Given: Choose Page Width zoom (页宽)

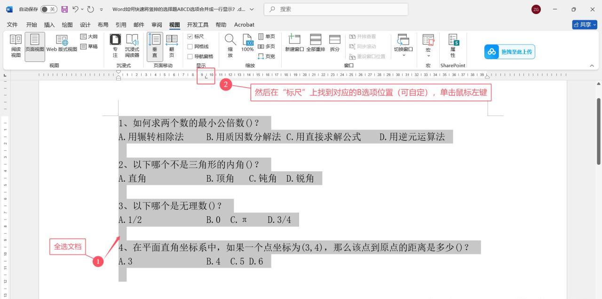Looking at the screenshot, I should tap(267, 56).
